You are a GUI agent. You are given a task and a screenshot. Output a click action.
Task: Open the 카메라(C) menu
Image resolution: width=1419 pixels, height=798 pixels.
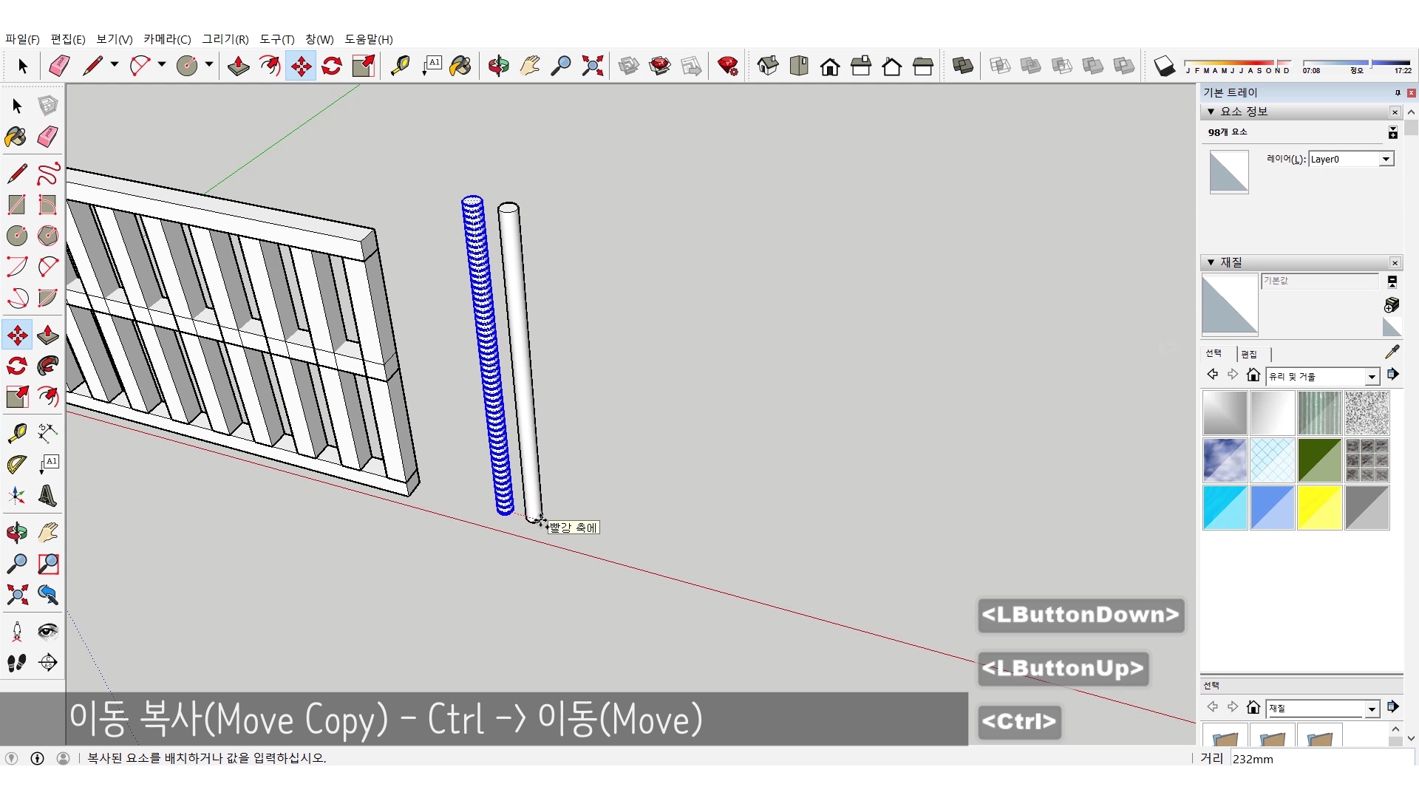167,39
